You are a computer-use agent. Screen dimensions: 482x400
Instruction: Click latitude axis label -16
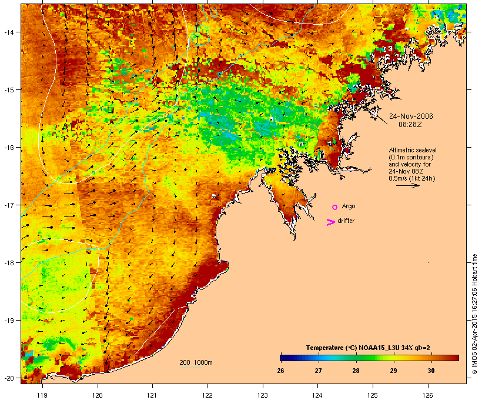9,148
